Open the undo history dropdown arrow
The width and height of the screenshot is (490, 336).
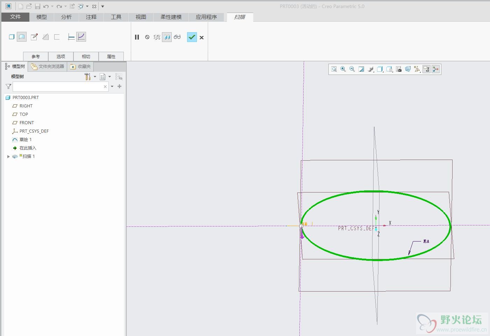coord(52,6)
